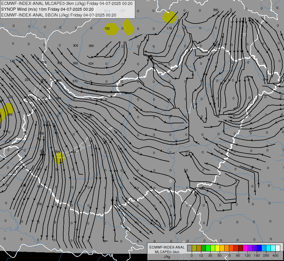Image resolution: width=284 pixels, height=261 pixels.
Task: Click the map value 390
Action: 216,10
